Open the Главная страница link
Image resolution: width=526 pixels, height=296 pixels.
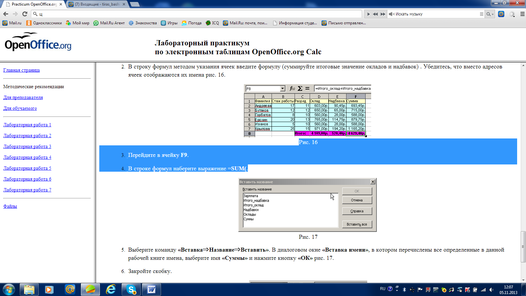[x=21, y=70]
